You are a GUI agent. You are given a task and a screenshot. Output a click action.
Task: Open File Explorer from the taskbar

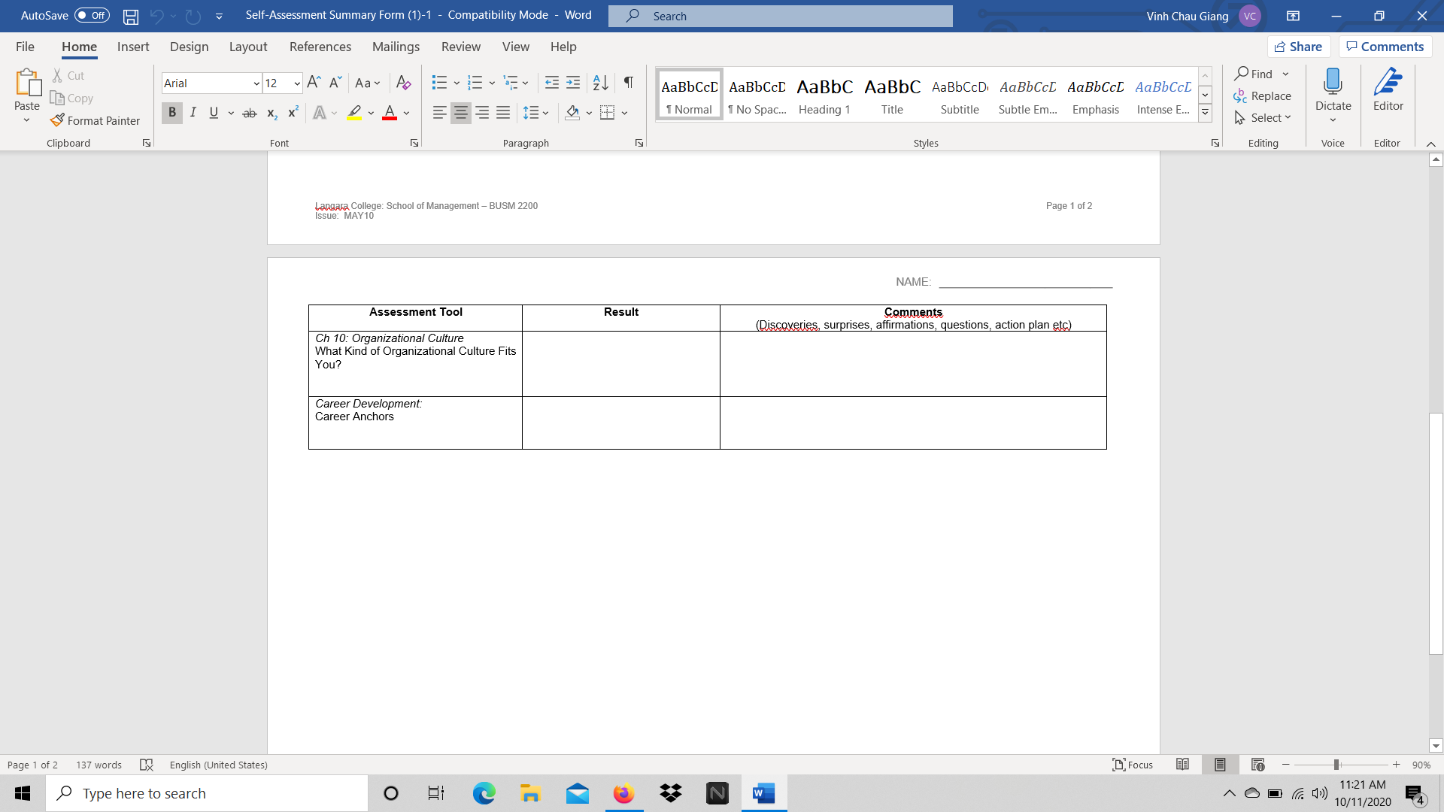530,793
